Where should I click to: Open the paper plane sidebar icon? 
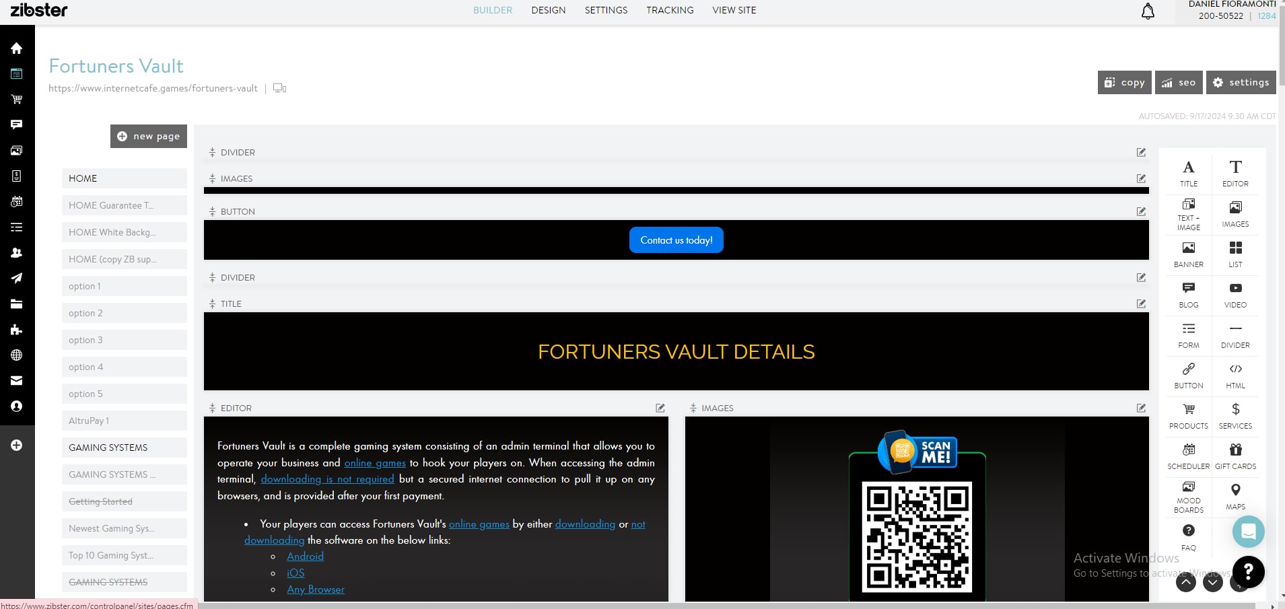(17, 279)
